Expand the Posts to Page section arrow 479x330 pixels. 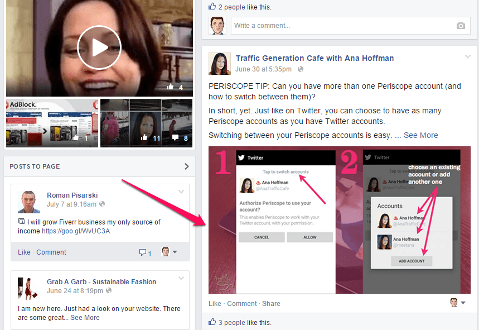186,166
